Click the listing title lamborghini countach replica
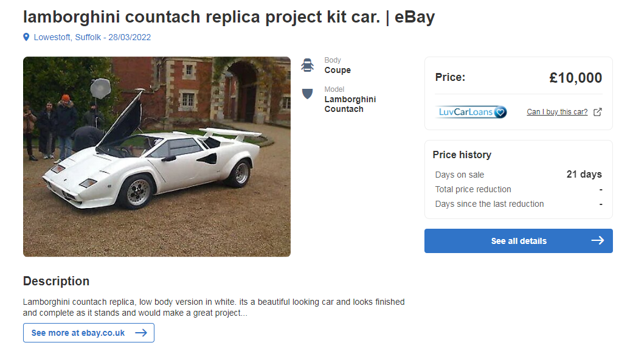Image resolution: width=633 pixels, height=351 pixels. pyautogui.click(x=229, y=17)
